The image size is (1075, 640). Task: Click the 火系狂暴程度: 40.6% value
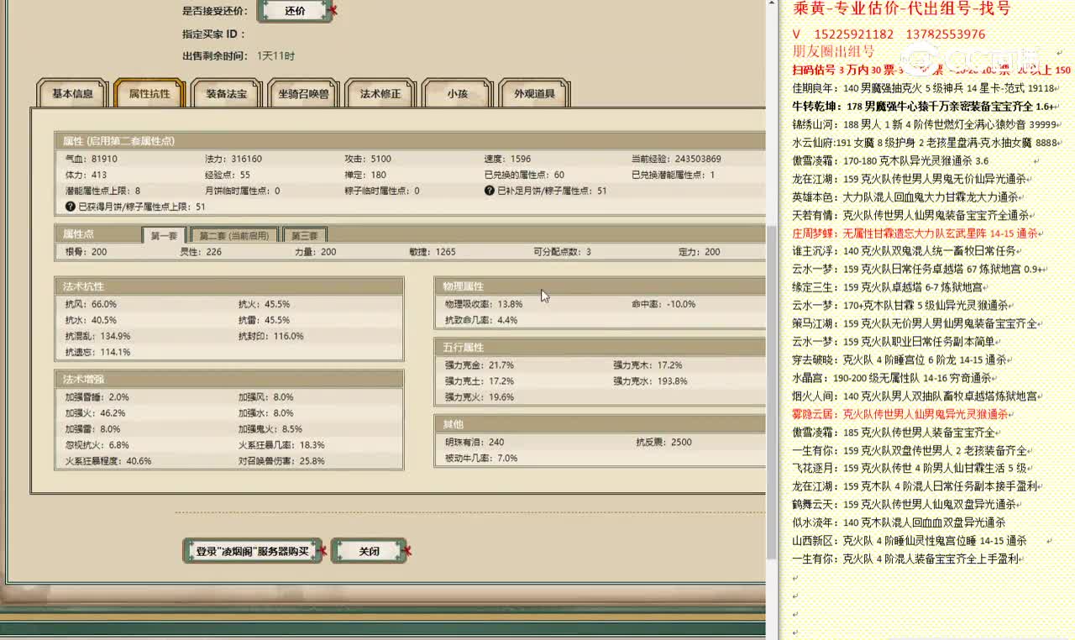coord(108,461)
